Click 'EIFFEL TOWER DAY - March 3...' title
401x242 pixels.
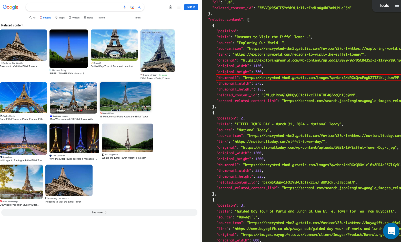pos(68,74)
